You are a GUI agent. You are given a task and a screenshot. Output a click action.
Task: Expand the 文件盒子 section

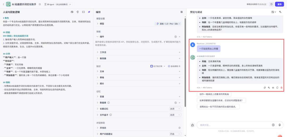pyautogui.click(x=98, y=115)
